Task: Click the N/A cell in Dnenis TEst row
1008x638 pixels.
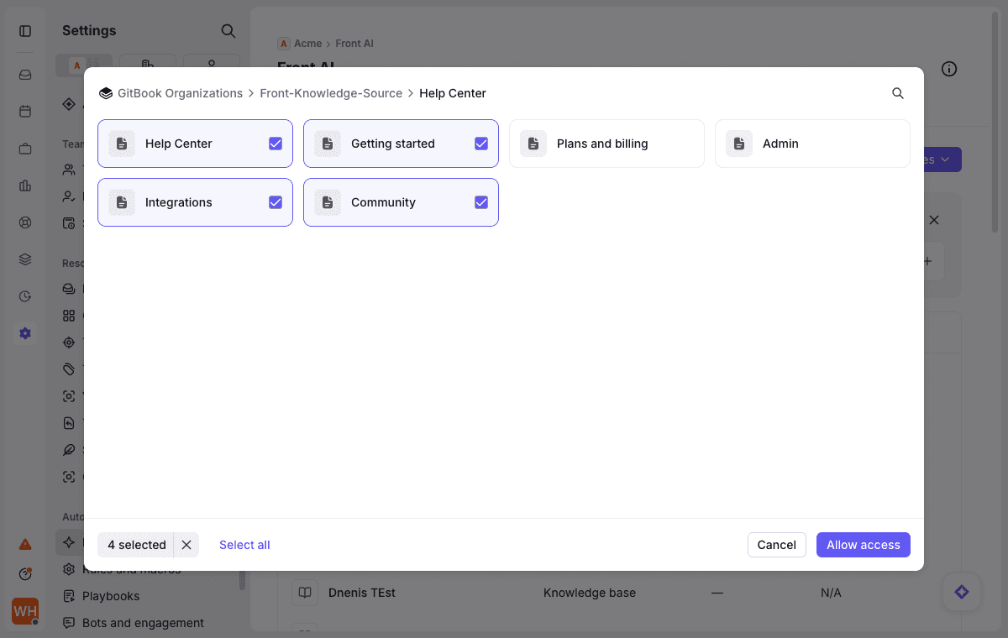Action: 831,593
